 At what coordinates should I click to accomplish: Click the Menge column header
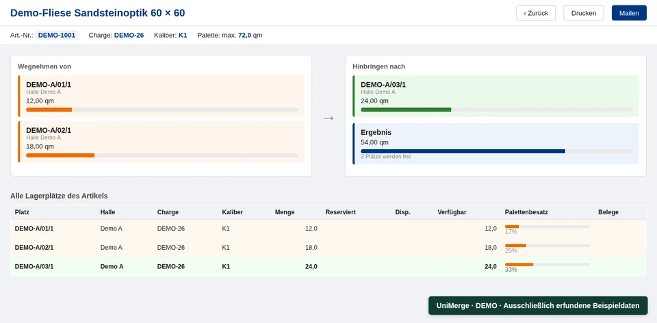click(x=285, y=212)
